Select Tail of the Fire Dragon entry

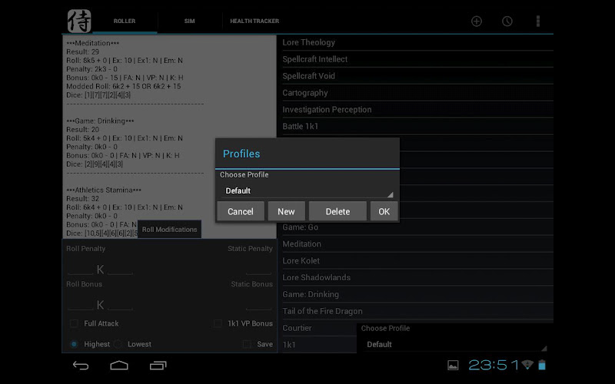(417, 312)
